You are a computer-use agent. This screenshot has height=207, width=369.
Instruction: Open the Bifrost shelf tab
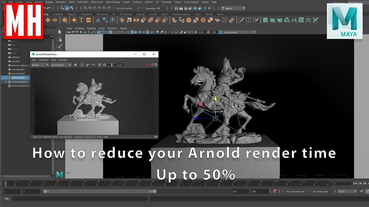pyautogui.click(x=209, y=14)
